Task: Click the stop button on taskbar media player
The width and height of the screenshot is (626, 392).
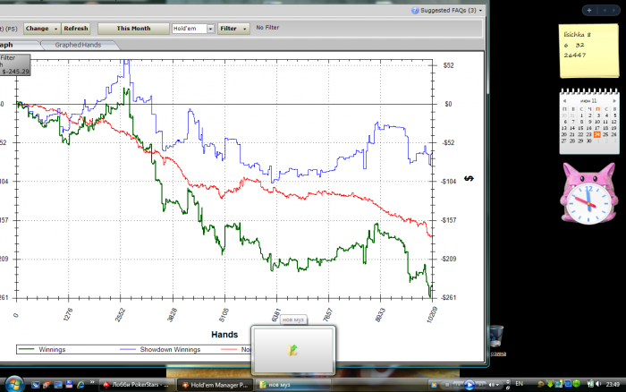Action: point(447,385)
